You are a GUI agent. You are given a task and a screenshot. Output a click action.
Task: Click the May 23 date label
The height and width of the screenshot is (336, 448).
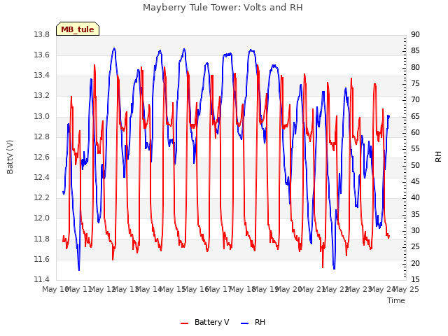point(359,289)
